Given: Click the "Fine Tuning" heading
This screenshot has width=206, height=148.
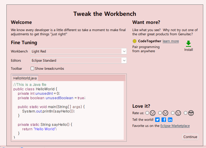Looking at the screenshot, I should point(24,42).
